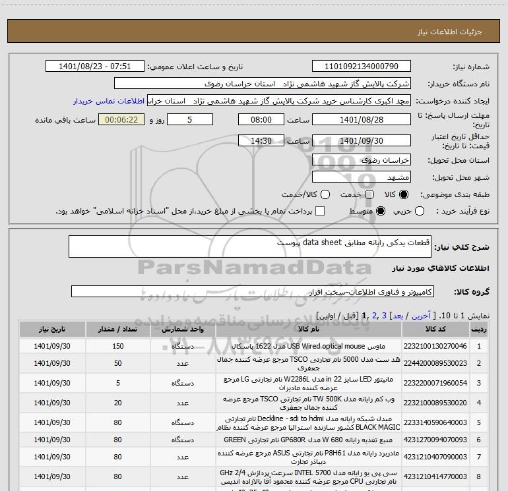Viewport: 508px width, 491px height.
Task: Go to page 3 of items
Action: tap(383, 316)
